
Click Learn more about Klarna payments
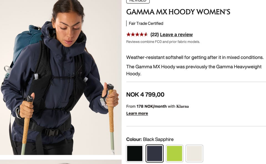(x=137, y=113)
